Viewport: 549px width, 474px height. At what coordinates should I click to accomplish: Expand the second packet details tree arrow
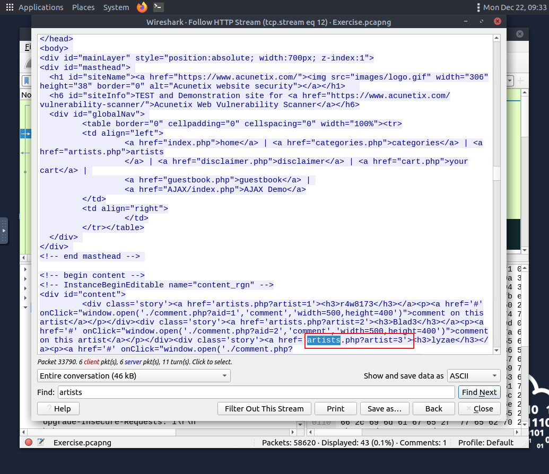pyautogui.click(x=25, y=279)
